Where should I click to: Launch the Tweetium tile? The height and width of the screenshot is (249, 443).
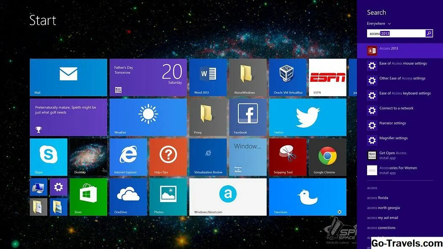coord(308,197)
